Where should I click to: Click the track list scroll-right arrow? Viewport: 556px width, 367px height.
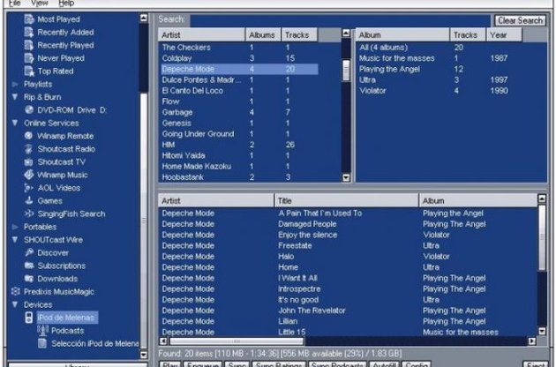click(532, 341)
